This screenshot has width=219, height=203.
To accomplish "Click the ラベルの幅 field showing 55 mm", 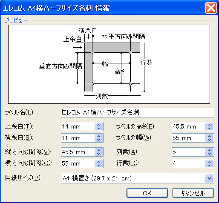I will tap(189, 138).
